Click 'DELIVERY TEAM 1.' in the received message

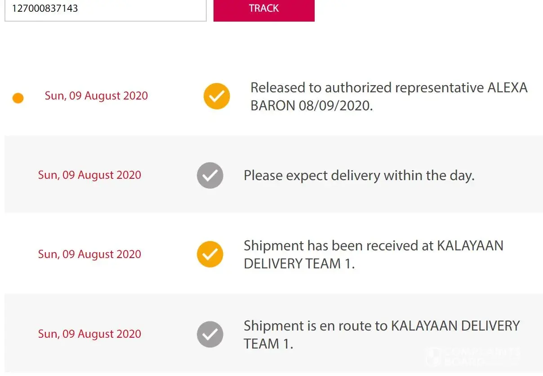pos(299,264)
